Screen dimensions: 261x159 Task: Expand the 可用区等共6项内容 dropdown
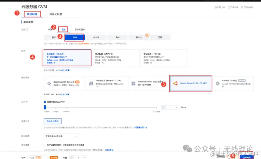[x=61, y=136]
